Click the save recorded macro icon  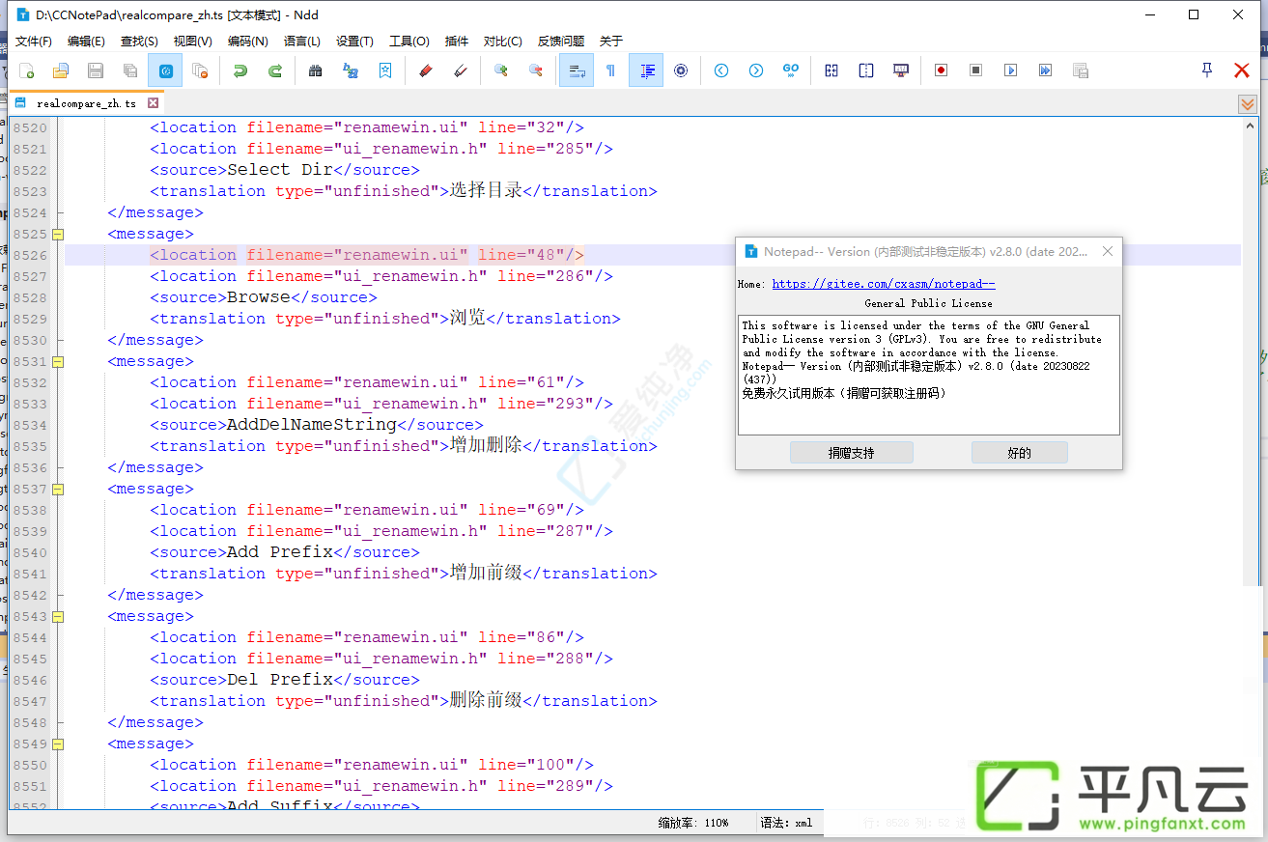pos(1081,70)
